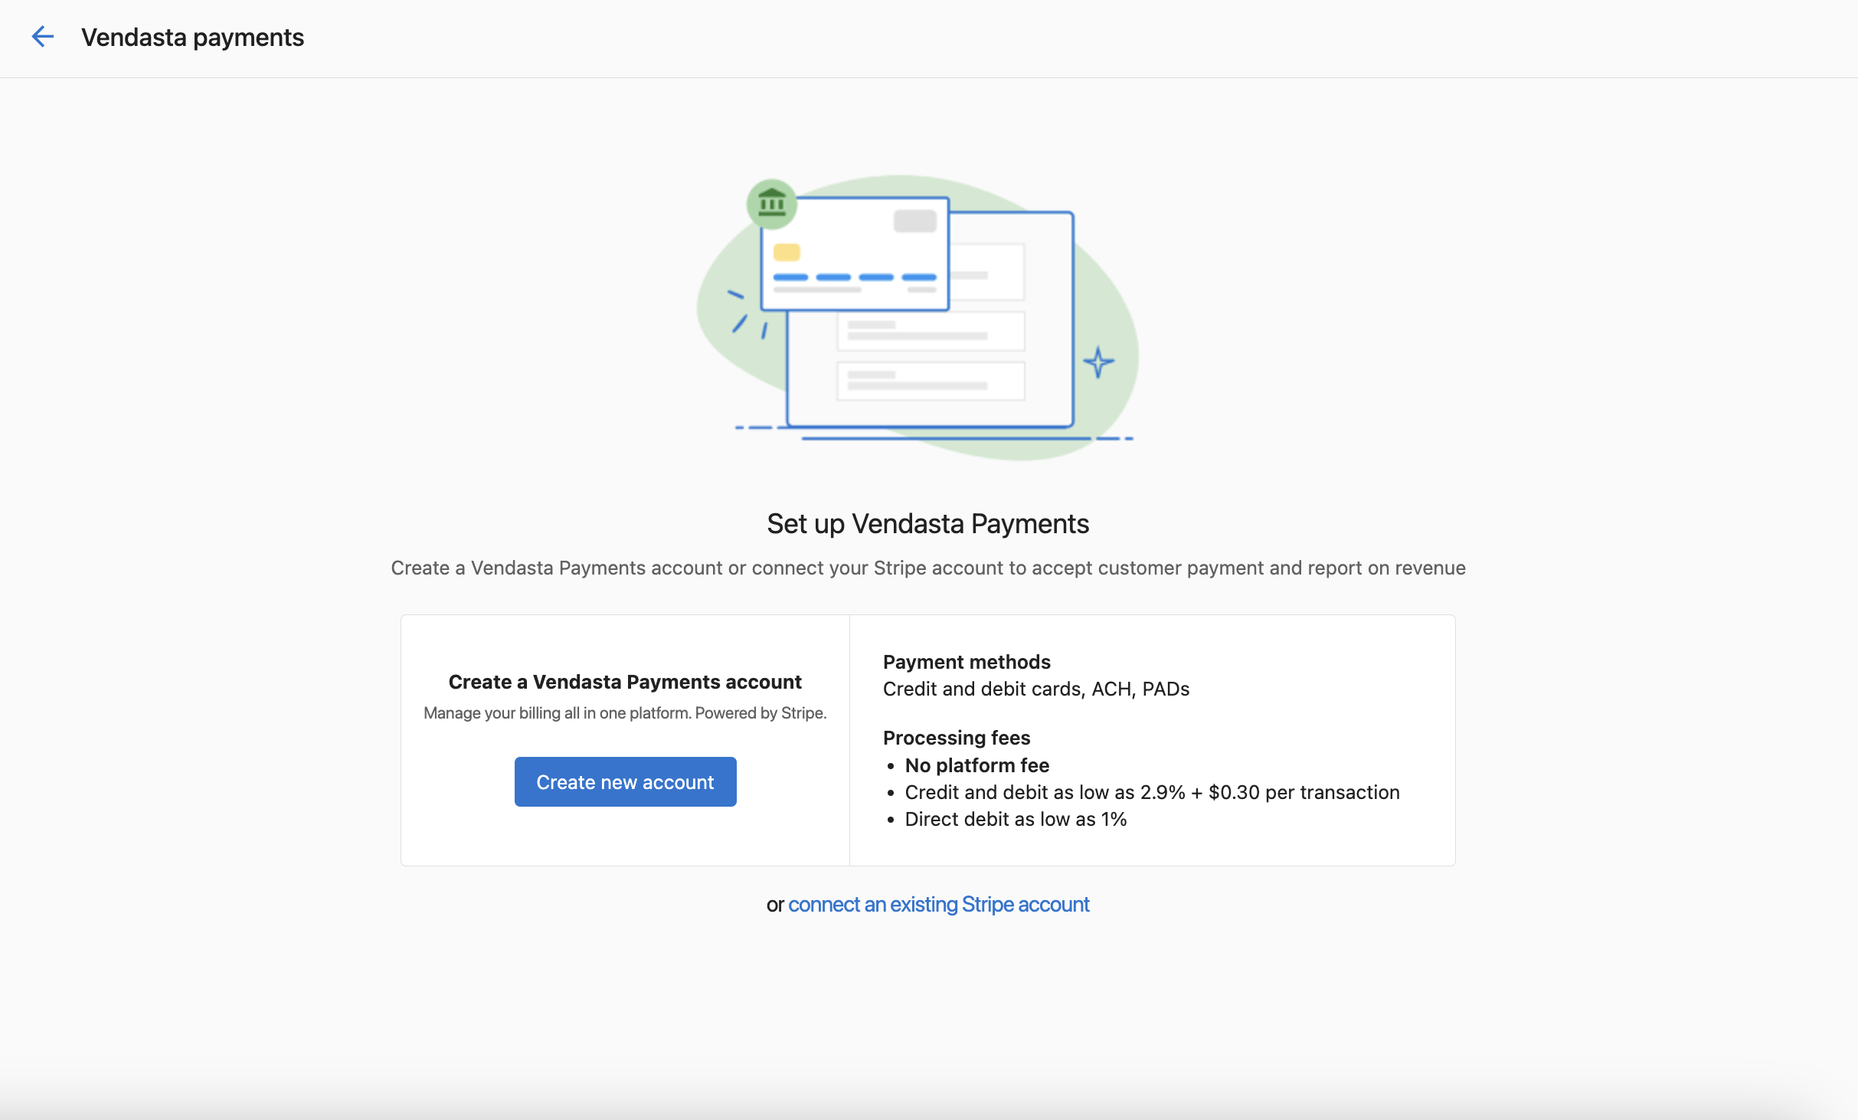Click Credit and debit cards, ACH, PADs text
This screenshot has width=1858, height=1120.
click(x=1036, y=689)
